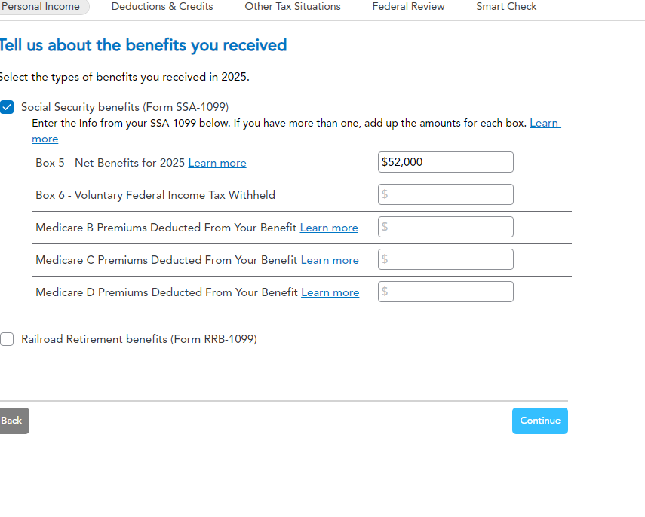645x517 pixels.
Task: Click the Railroad Retirement benefits label text
Action: pyautogui.click(x=139, y=339)
